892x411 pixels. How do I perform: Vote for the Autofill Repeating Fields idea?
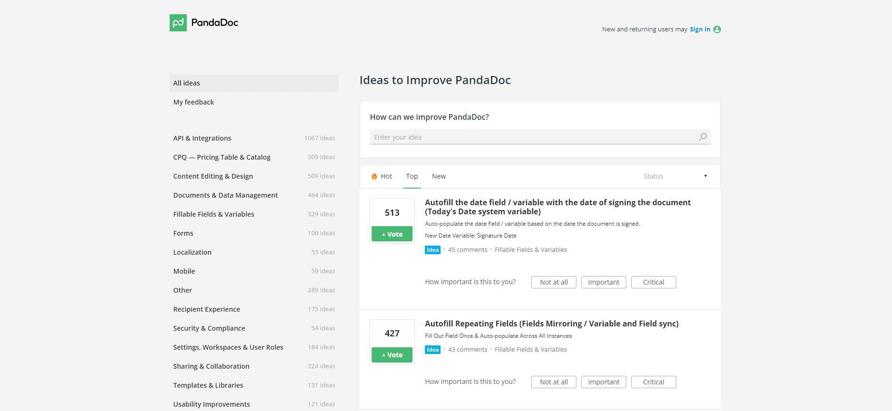392,355
